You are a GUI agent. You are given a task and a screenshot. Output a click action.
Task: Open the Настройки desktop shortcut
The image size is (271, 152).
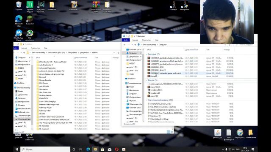[x=185, y=6]
